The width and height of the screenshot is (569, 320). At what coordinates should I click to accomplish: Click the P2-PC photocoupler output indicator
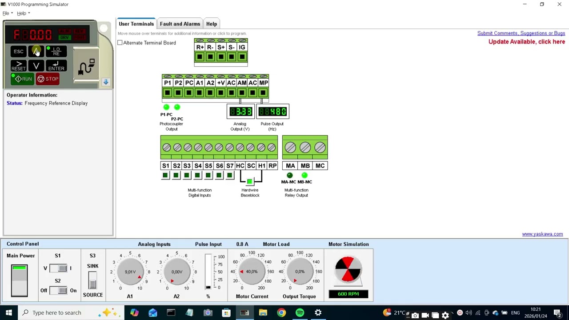point(177,107)
